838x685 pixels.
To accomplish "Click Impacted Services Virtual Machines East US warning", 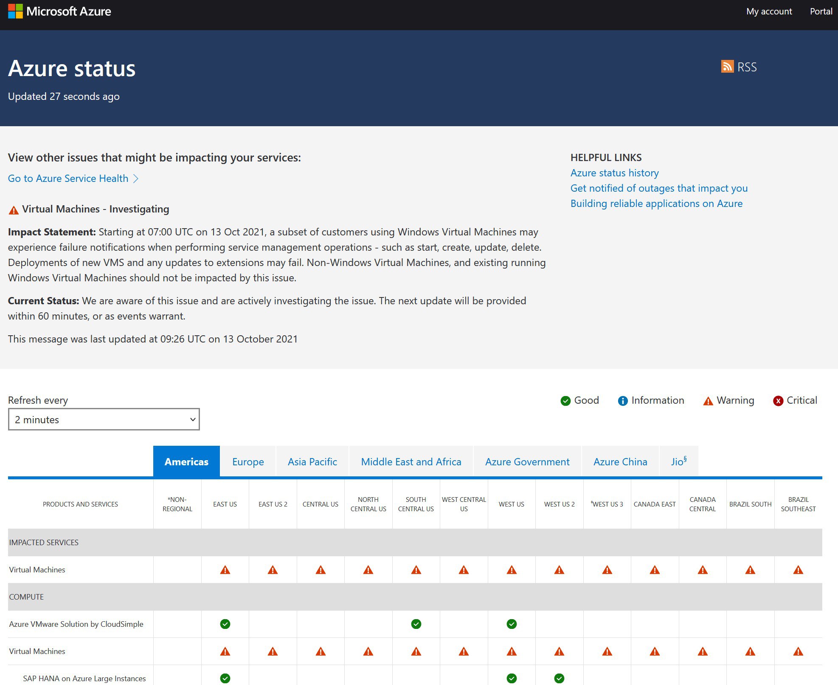I will point(225,570).
